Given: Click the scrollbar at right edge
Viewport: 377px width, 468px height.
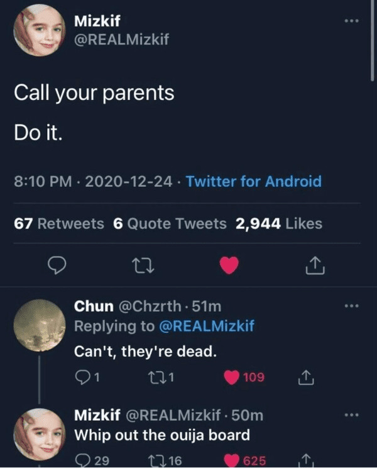Looking at the screenshot, I should (x=372, y=40).
